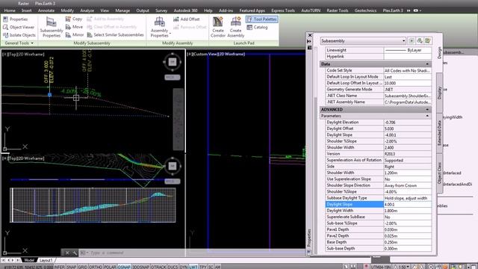Click the Select Objects icon in Properties palette
The height and width of the screenshot is (269, 478).
pyautogui.click(x=420, y=40)
